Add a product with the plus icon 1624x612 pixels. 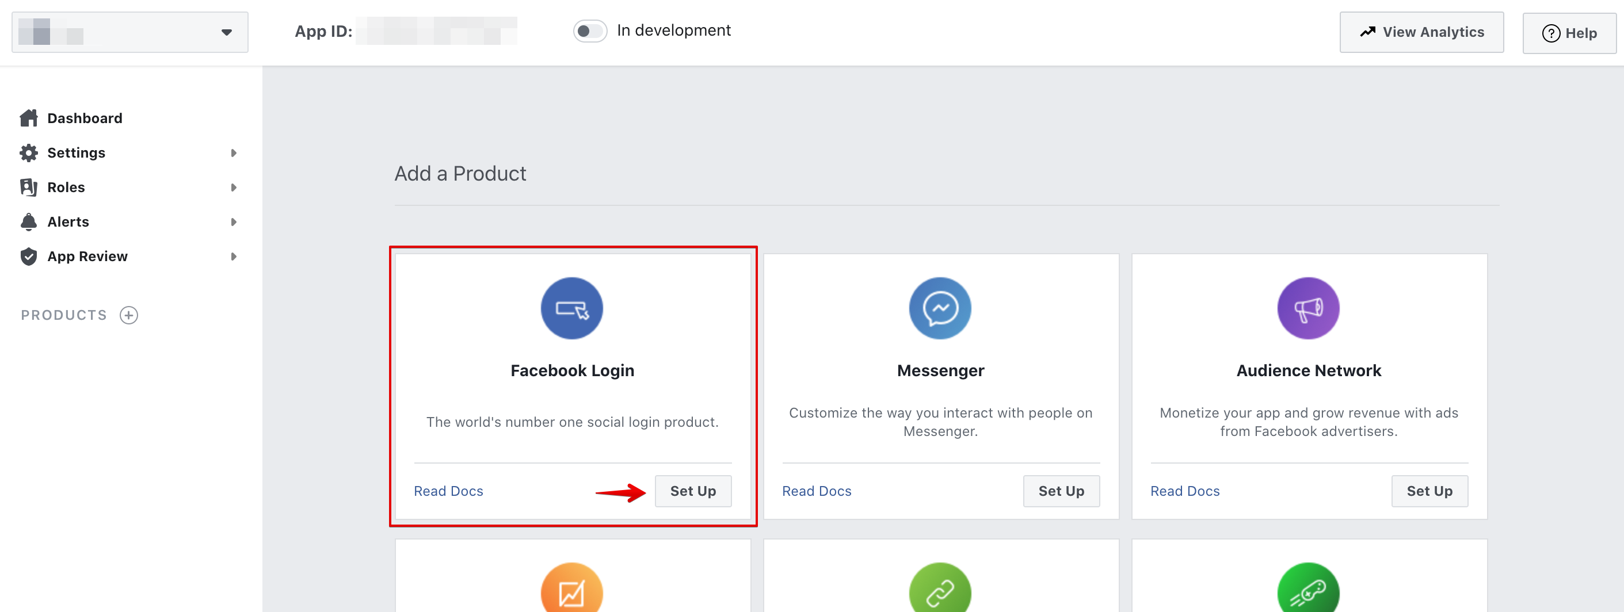(128, 315)
